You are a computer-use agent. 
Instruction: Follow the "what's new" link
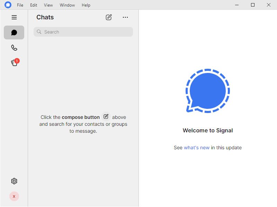click(x=197, y=148)
